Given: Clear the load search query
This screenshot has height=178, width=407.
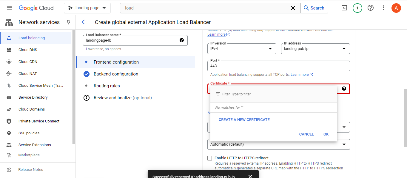Looking at the screenshot, I should coord(293,8).
